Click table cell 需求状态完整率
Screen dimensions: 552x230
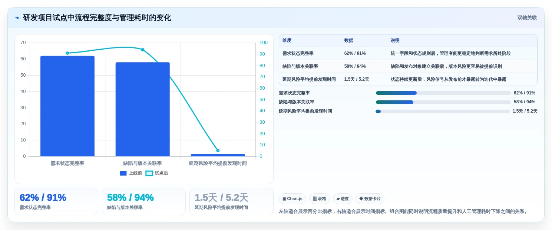pos(298,53)
